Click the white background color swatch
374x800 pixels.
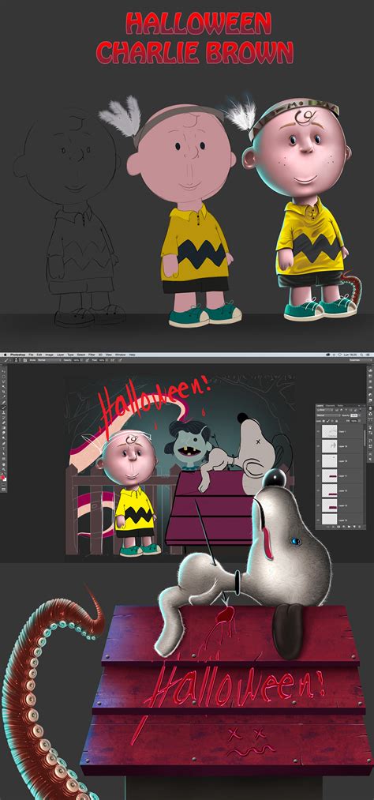click(x=5, y=480)
